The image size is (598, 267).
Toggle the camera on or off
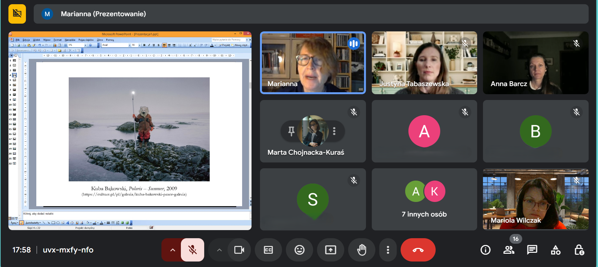(239, 250)
